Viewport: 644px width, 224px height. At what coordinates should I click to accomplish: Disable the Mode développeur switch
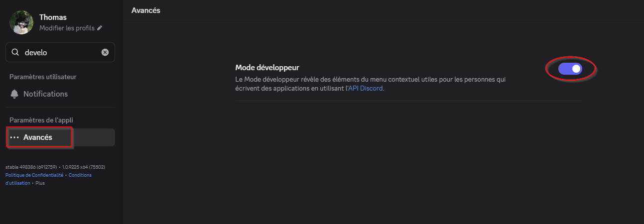click(x=570, y=69)
